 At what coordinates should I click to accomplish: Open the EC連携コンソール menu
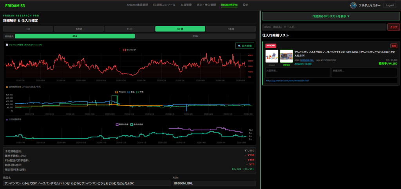[x=164, y=5]
